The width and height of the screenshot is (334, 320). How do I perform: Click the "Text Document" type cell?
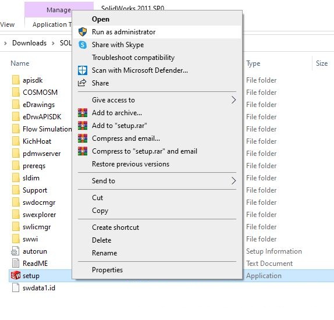[269, 264]
